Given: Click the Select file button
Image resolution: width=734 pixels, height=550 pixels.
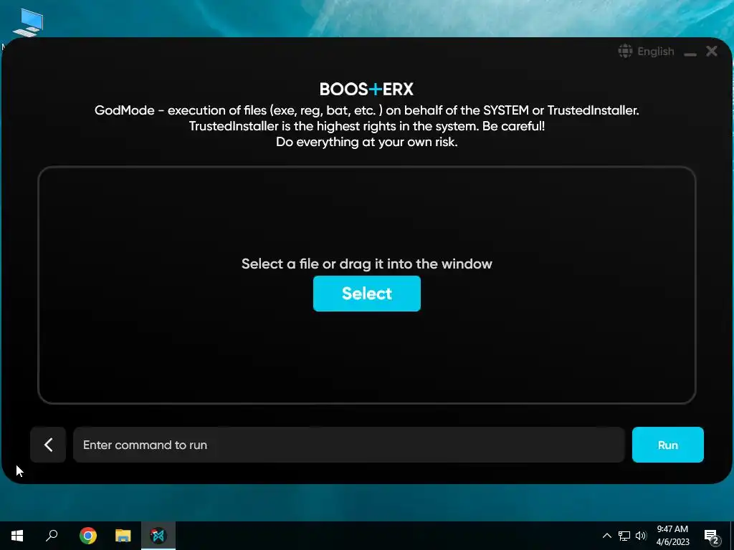Looking at the screenshot, I should point(366,293).
